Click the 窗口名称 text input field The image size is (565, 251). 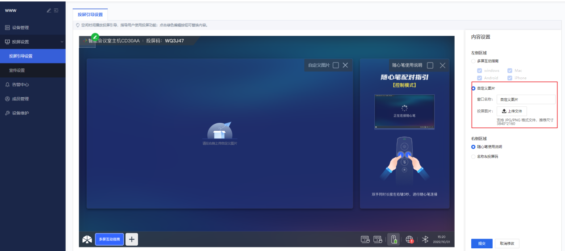click(x=526, y=100)
